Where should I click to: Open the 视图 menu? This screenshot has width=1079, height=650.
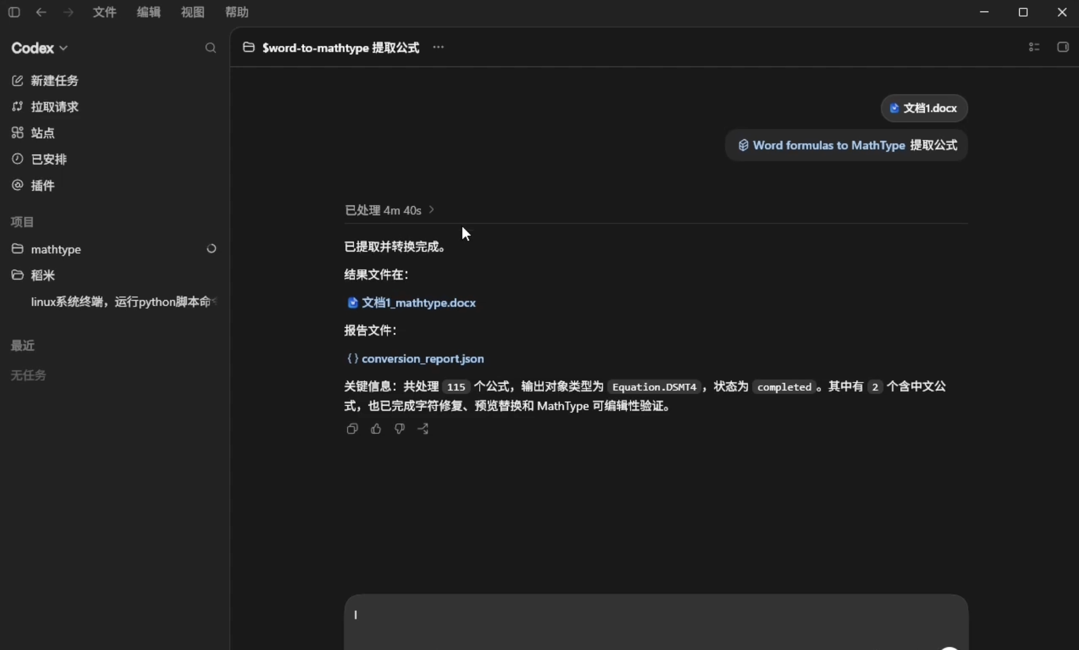click(x=193, y=12)
